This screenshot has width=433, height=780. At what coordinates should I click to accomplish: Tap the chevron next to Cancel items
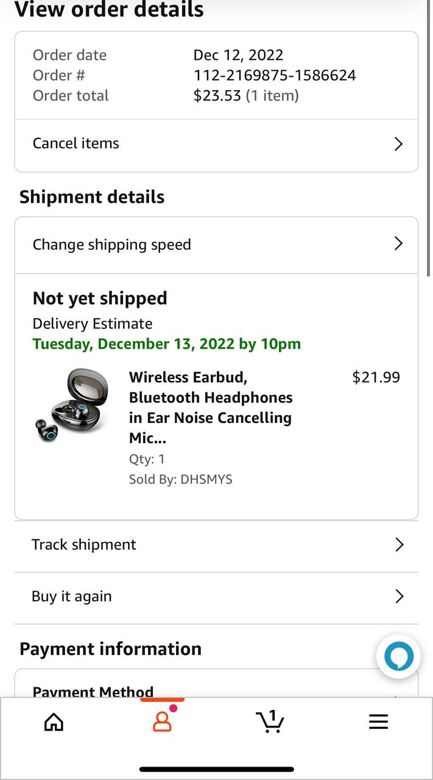click(398, 144)
